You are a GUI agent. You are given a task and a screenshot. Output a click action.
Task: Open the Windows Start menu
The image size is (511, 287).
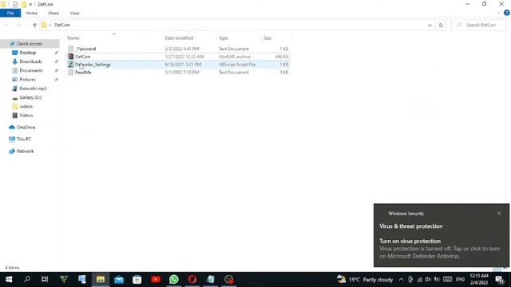point(9,279)
